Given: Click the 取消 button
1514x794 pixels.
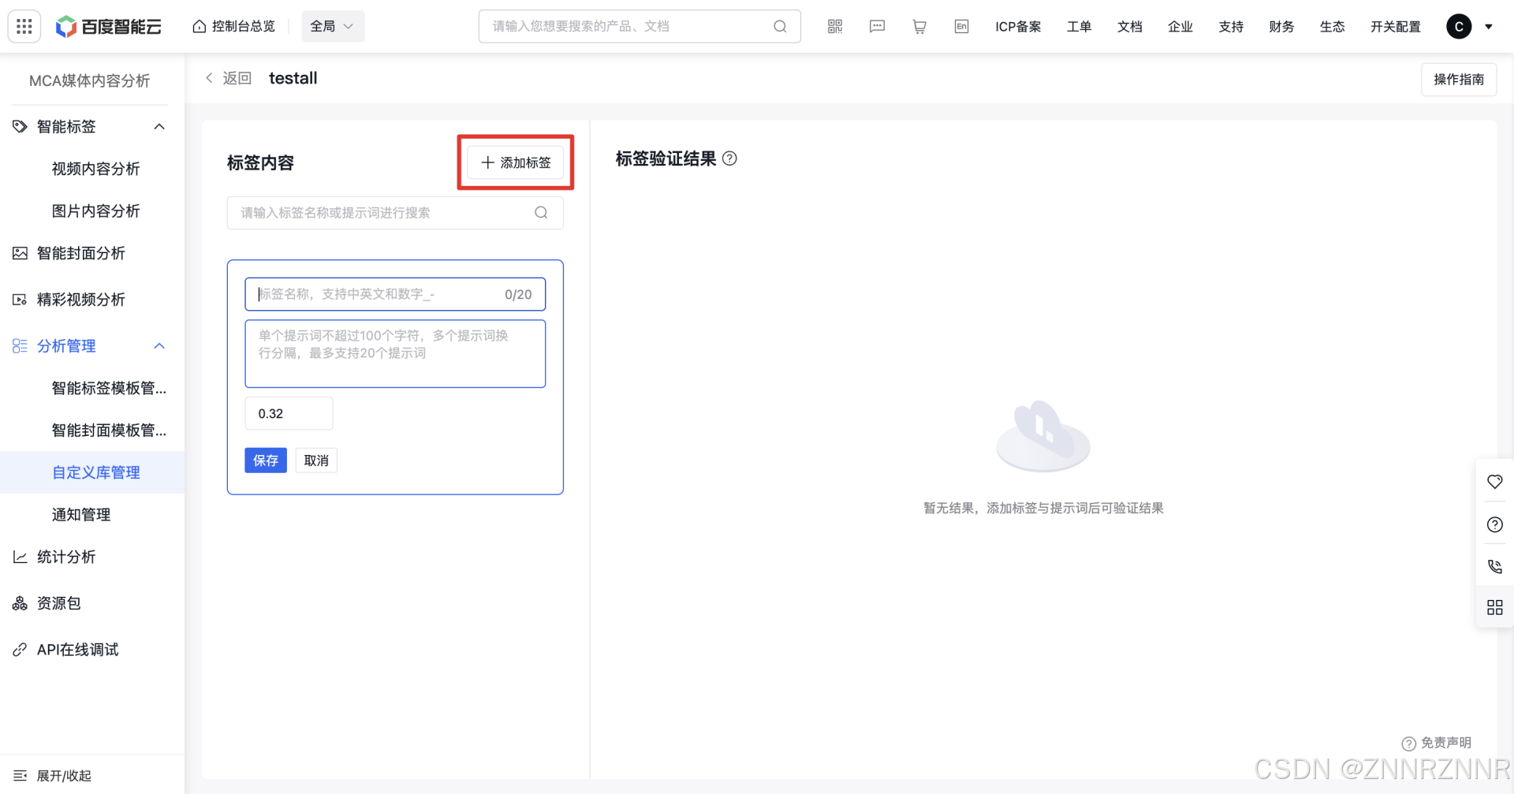Looking at the screenshot, I should [316, 460].
